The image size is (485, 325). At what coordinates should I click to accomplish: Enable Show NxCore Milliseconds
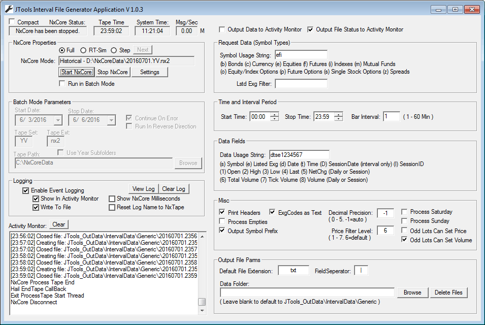pos(112,199)
